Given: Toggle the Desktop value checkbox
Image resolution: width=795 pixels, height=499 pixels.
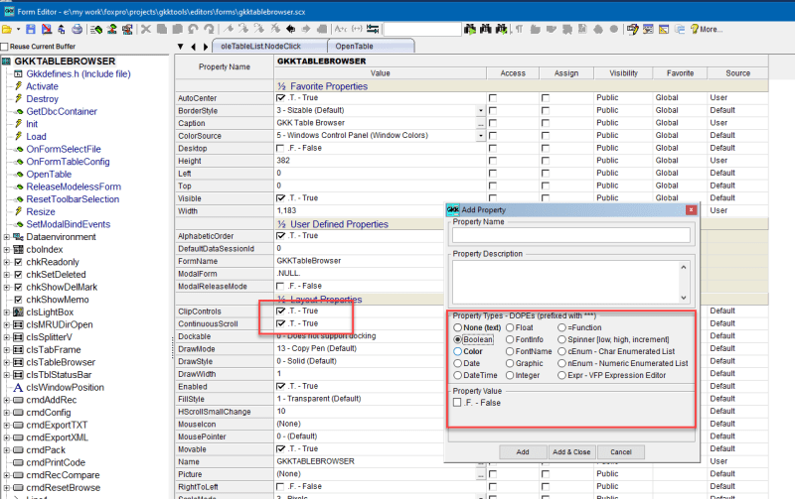Looking at the screenshot, I should pos(280,148).
